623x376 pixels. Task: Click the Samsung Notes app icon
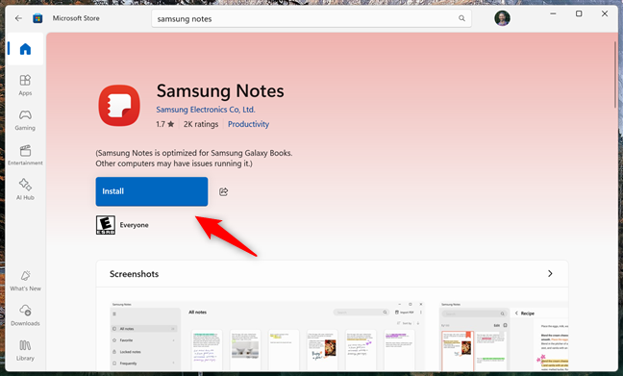[x=119, y=106]
